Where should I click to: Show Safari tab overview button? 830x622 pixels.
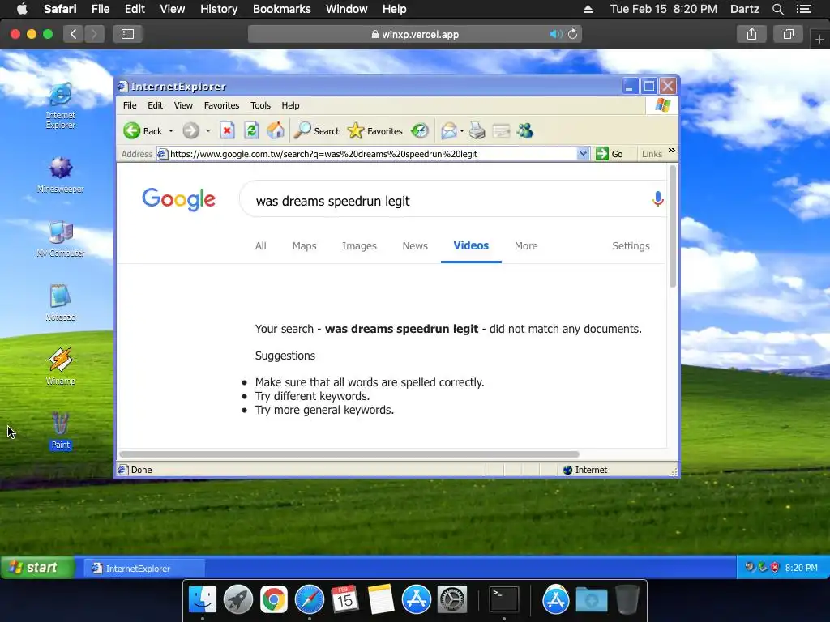click(x=788, y=34)
